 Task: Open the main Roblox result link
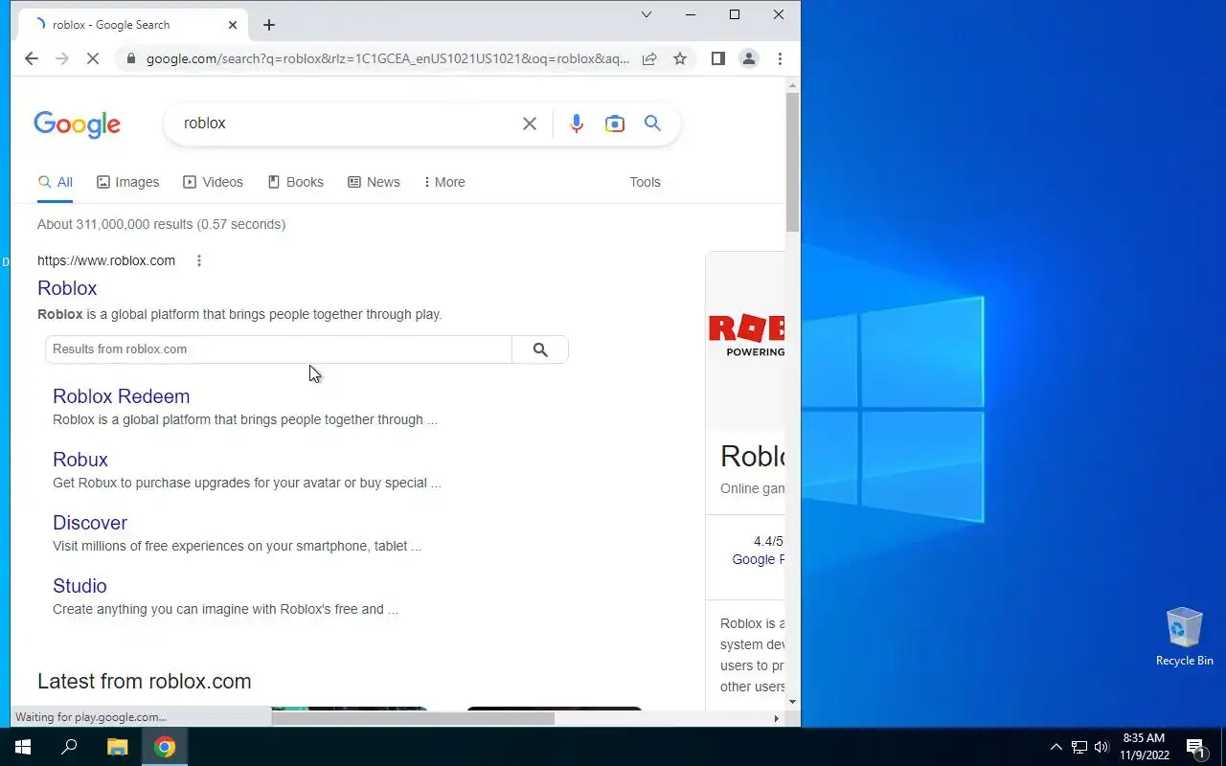click(x=67, y=288)
